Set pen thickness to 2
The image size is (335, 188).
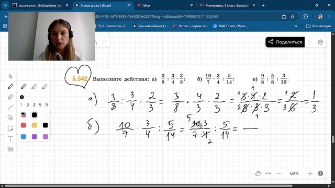[28, 104]
